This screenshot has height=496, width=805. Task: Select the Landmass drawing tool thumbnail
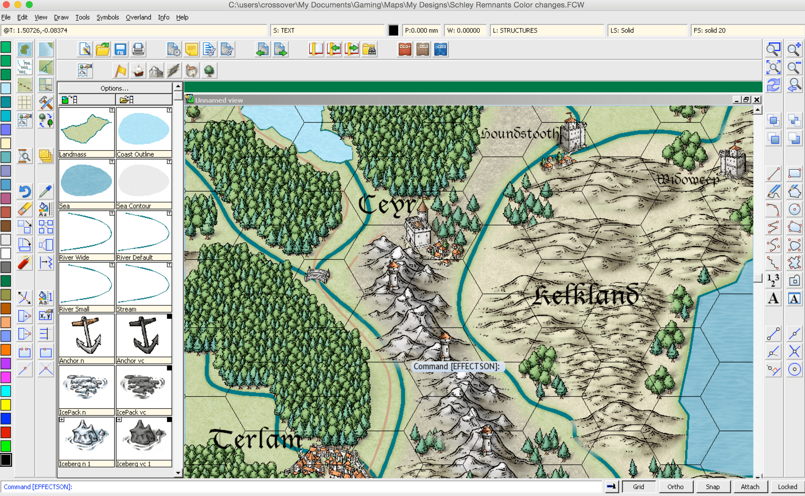(86, 130)
